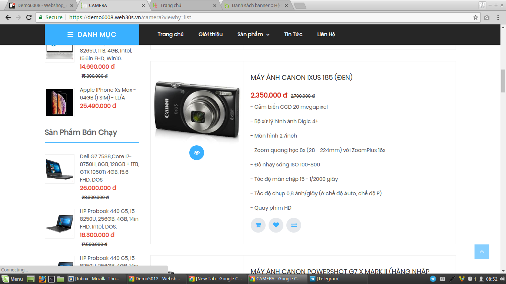506x284 pixels.
Task: Switch to the Danh sách banner tab
Action: point(257,6)
